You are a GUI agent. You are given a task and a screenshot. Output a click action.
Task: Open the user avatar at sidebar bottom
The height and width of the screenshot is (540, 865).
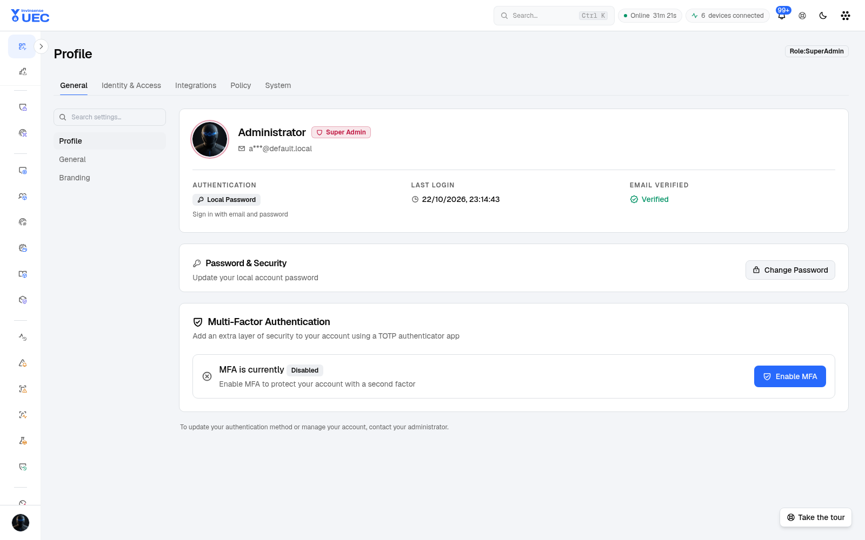pyautogui.click(x=21, y=523)
